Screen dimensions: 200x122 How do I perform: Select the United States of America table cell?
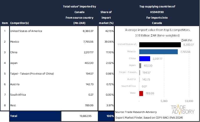[x=25, y=31]
